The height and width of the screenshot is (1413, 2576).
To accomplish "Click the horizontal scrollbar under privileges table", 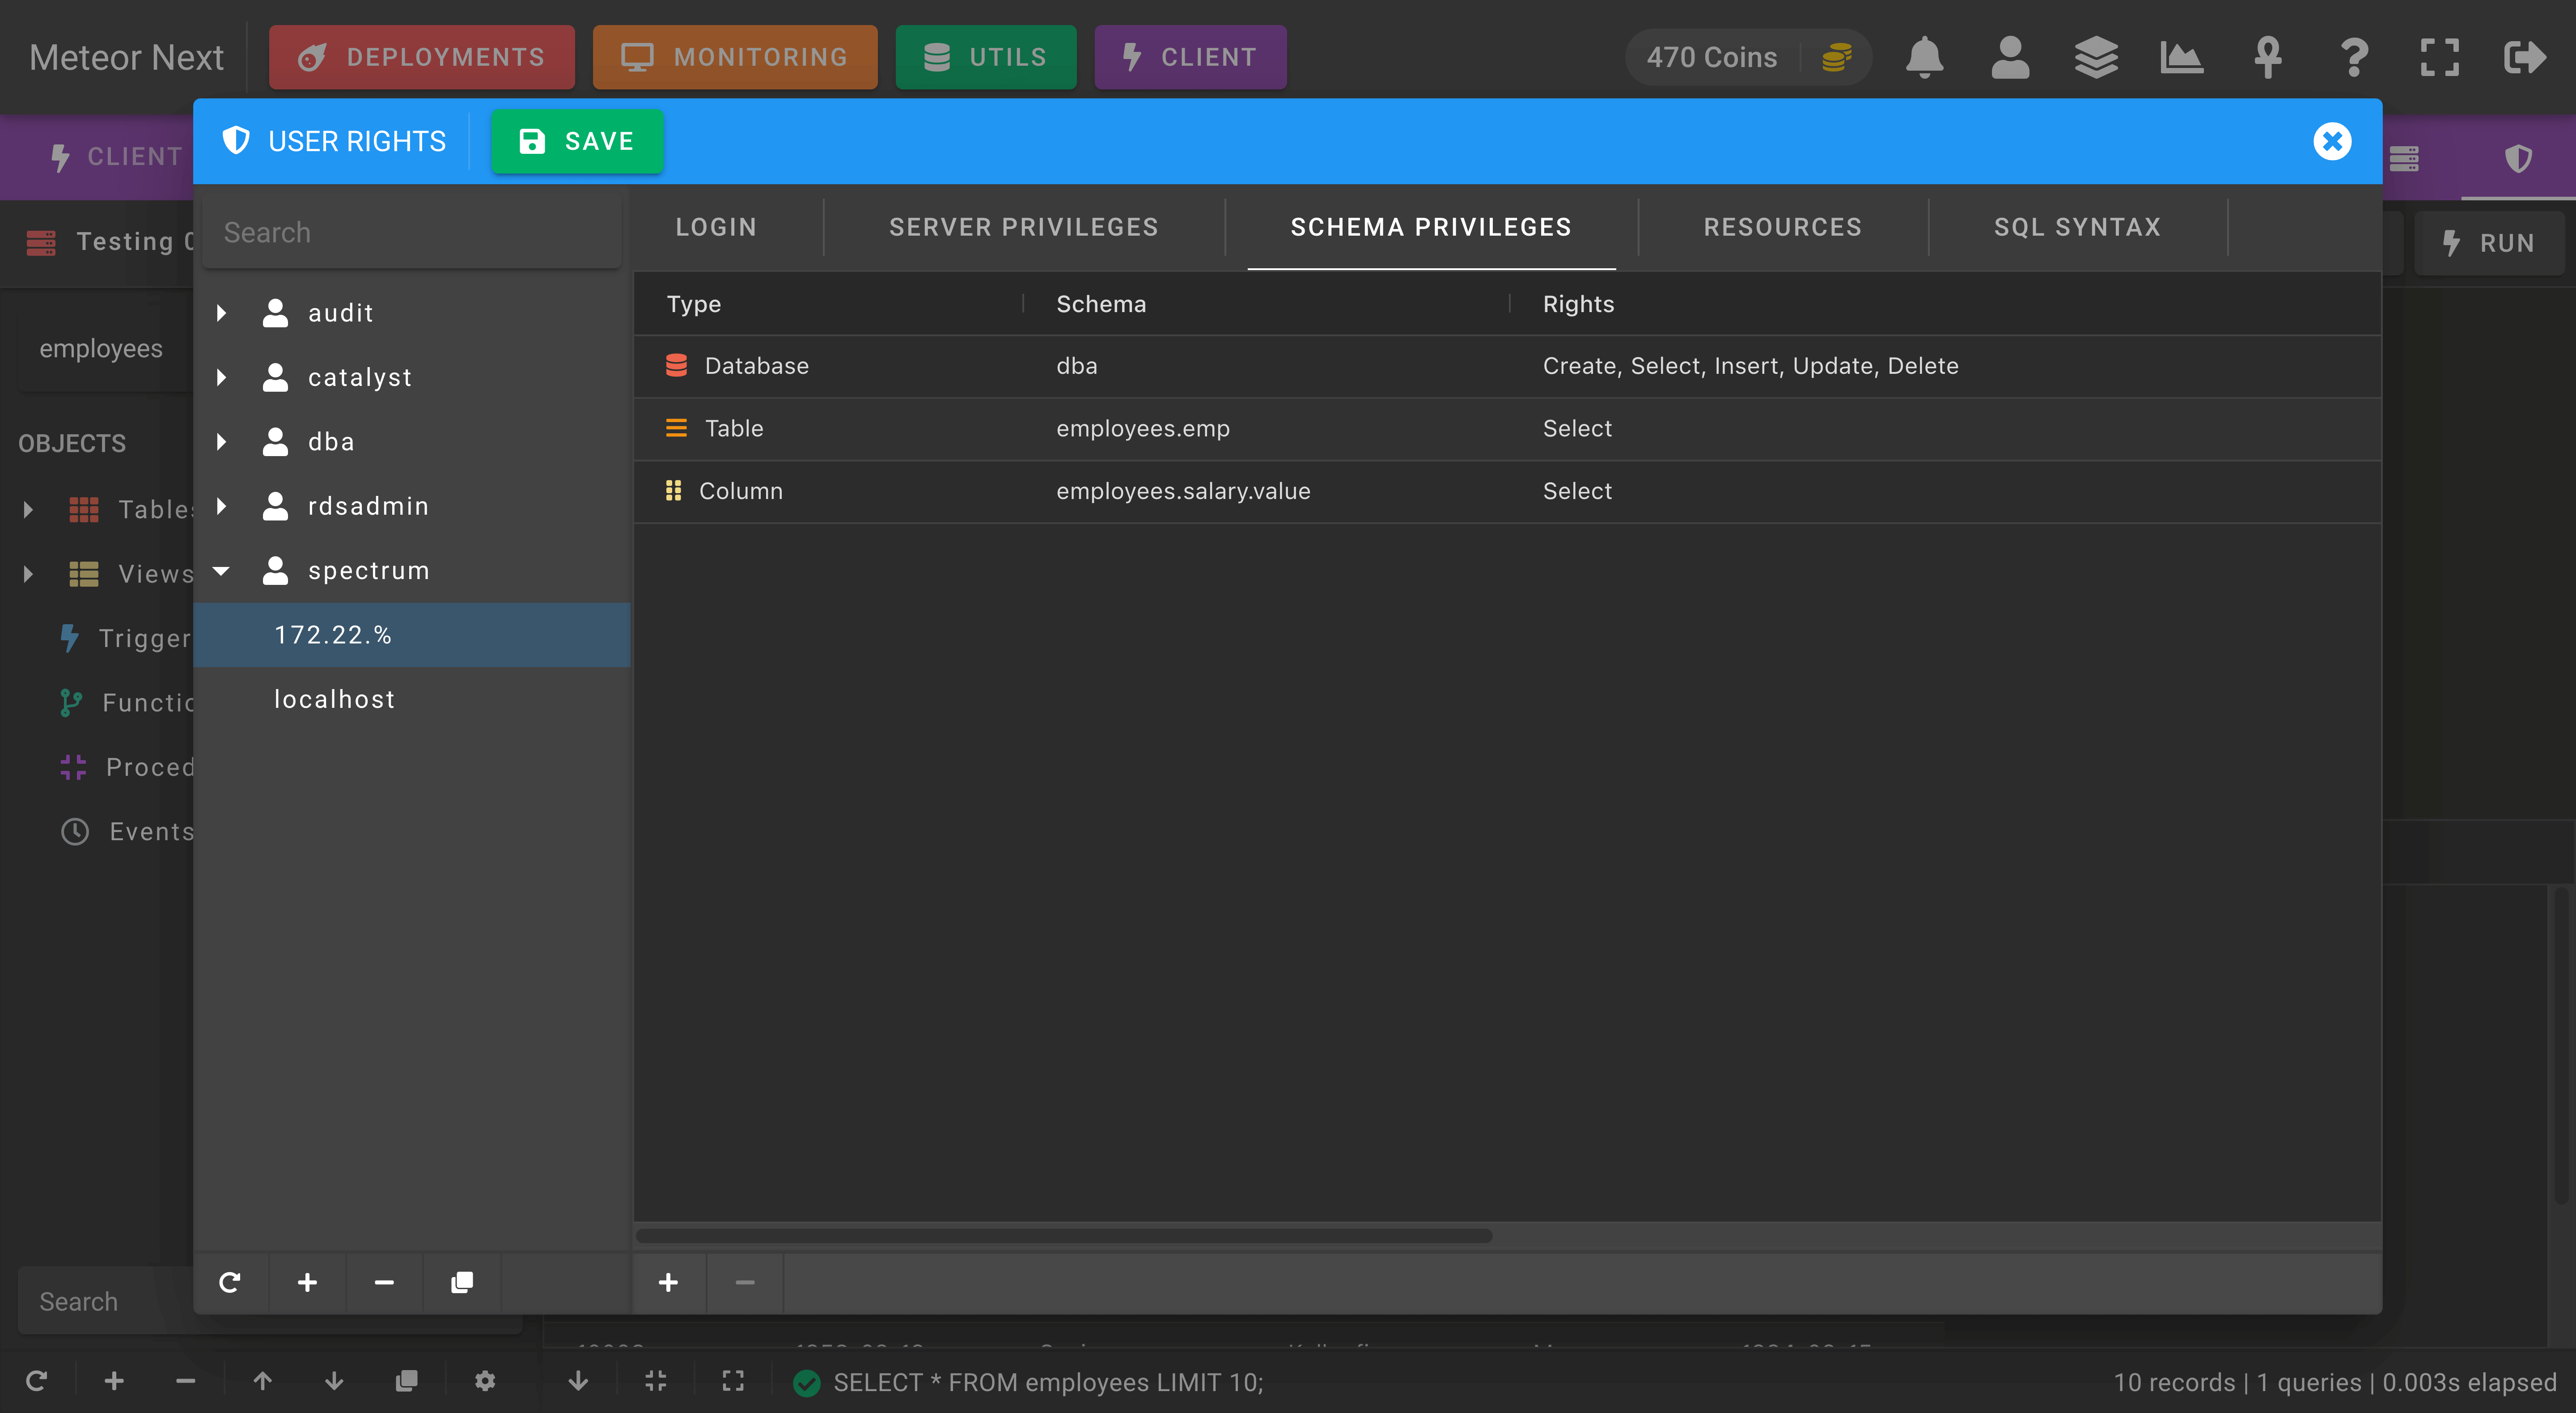I will point(1064,1236).
